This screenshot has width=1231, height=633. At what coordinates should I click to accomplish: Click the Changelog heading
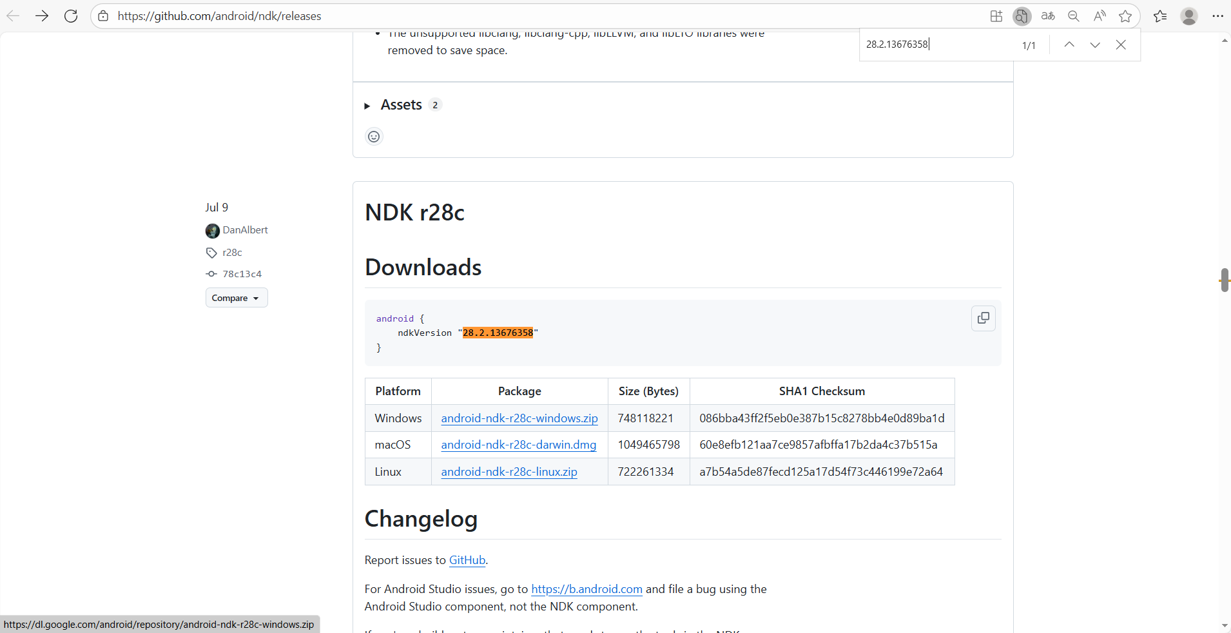pyautogui.click(x=421, y=519)
